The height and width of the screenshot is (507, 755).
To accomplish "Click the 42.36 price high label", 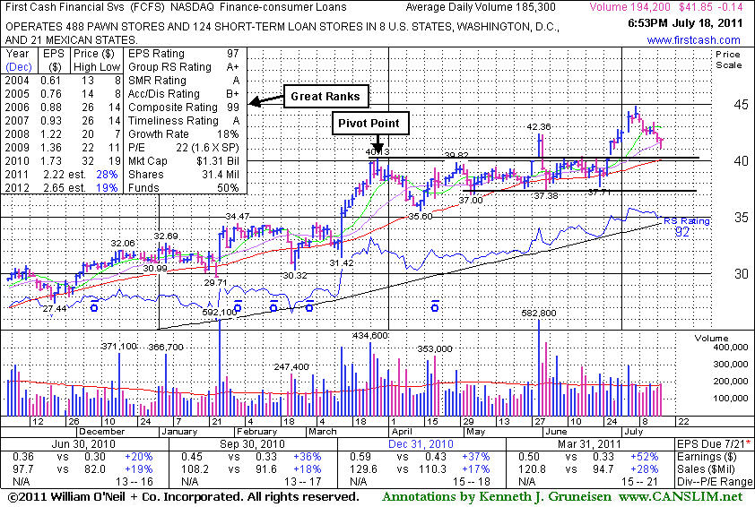I will pos(538,127).
